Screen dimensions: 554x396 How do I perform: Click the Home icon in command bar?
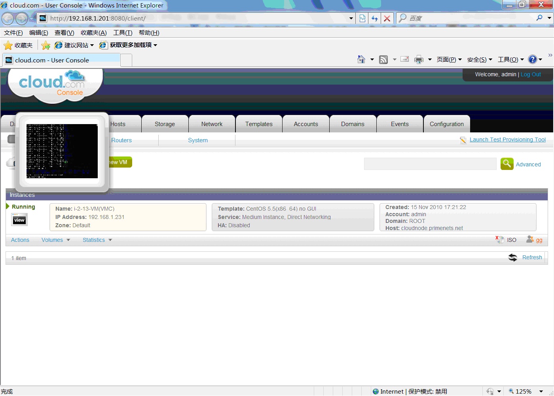pos(361,59)
